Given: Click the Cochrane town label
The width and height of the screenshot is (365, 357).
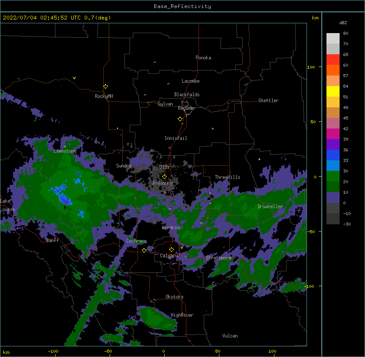Looking at the screenshot, I should tap(136, 241).
